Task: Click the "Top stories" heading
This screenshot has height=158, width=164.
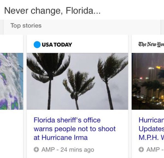Action: pyautogui.click(x=26, y=26)
